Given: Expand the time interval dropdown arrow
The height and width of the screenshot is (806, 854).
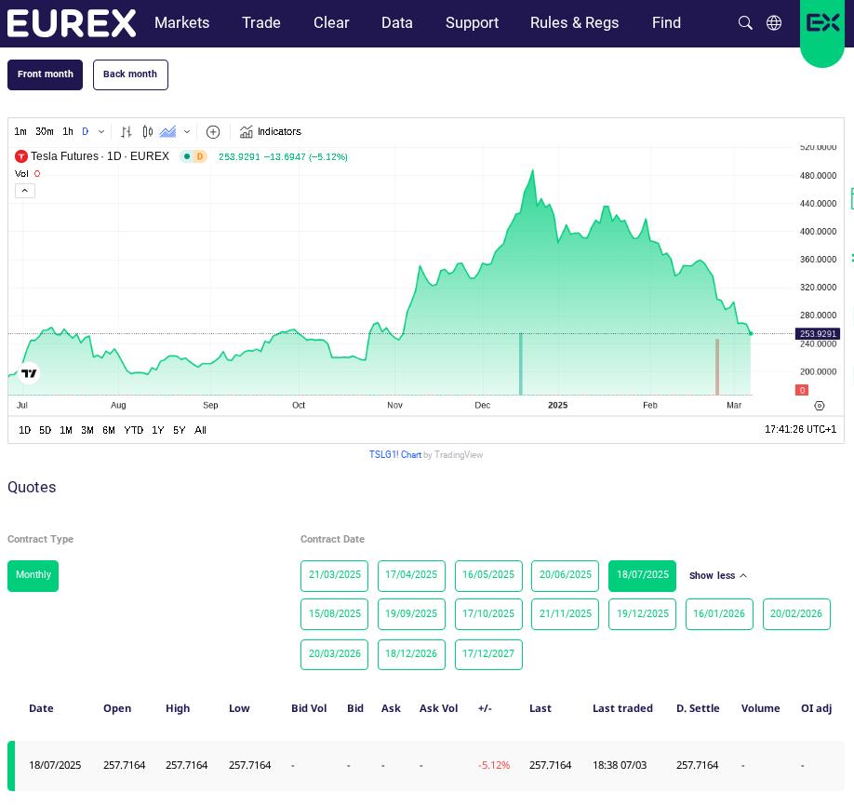Looking at the screenshot, I should click(x=101, y=132).
